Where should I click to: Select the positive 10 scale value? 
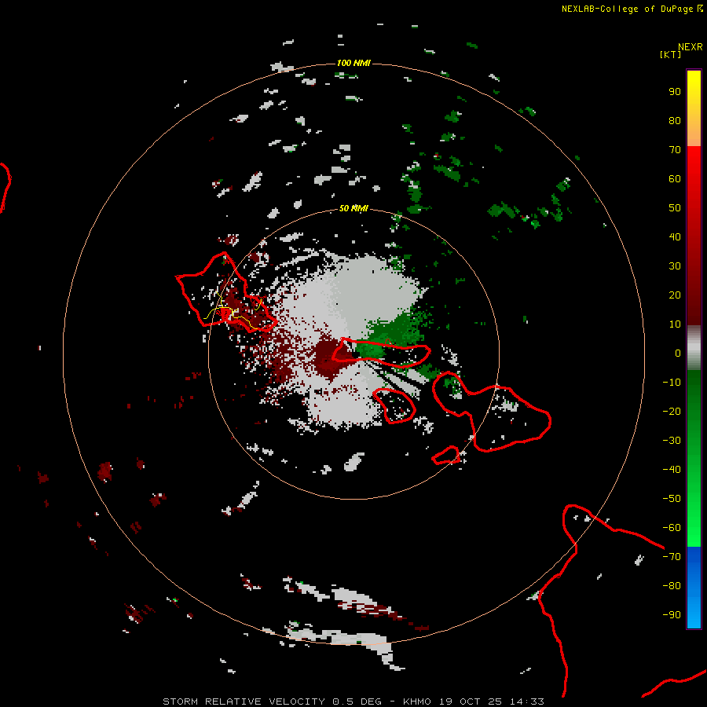675,324
